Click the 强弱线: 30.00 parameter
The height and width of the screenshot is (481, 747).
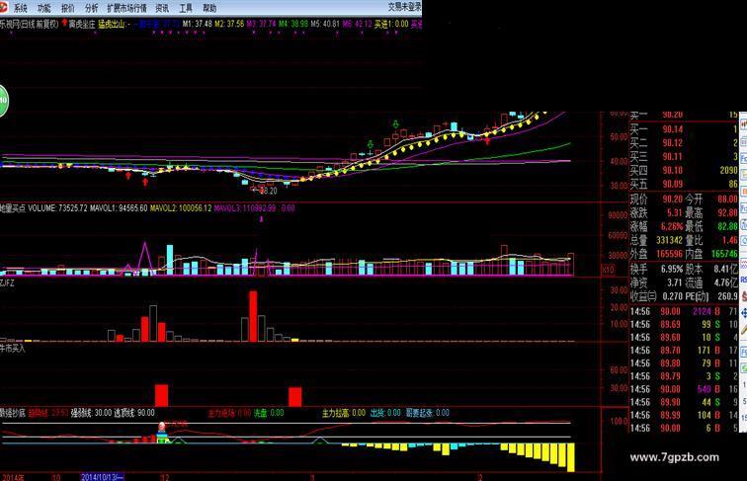91,413
